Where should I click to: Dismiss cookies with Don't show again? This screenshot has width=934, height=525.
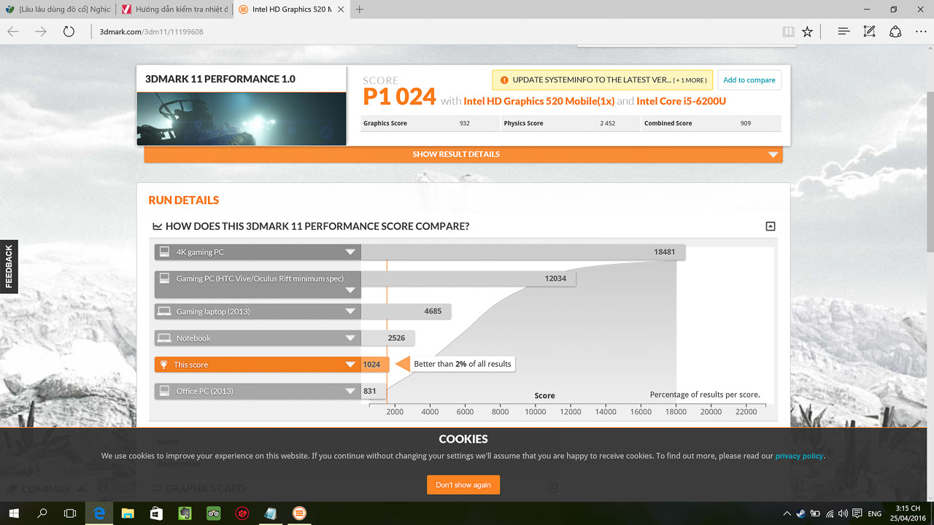click(x=463, y=485)
